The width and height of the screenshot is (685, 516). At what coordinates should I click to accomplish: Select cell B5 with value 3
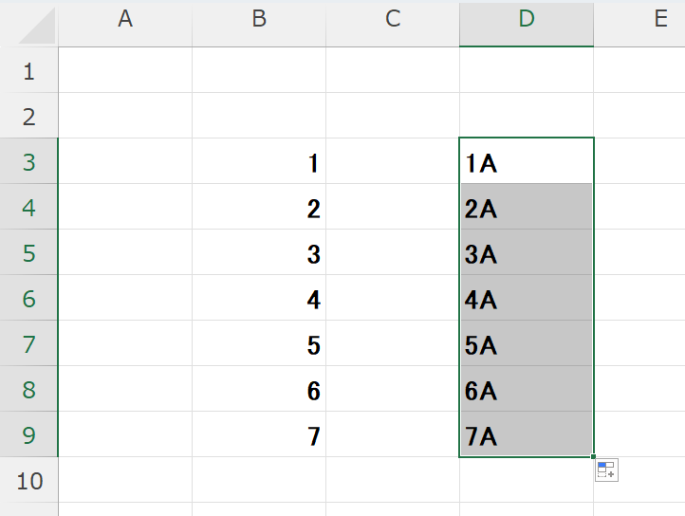tap(259, 253)
